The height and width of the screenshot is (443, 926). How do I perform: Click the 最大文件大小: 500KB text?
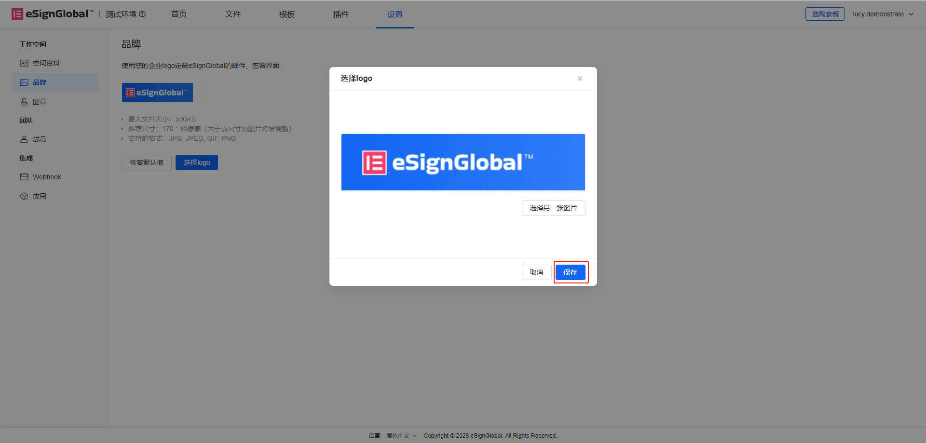[x=162, y=119]
